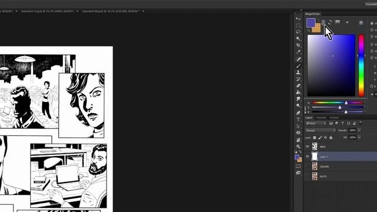Screen dimensions: 377x212
Task: Open layer filter Kind dropdown
Action: tap(316, 123)
